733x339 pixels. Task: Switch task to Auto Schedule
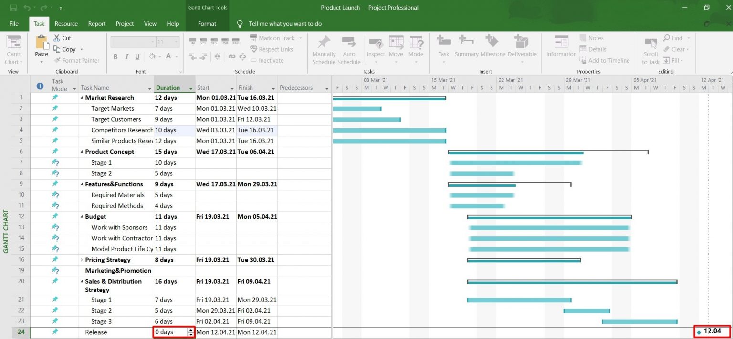point(349,48)
